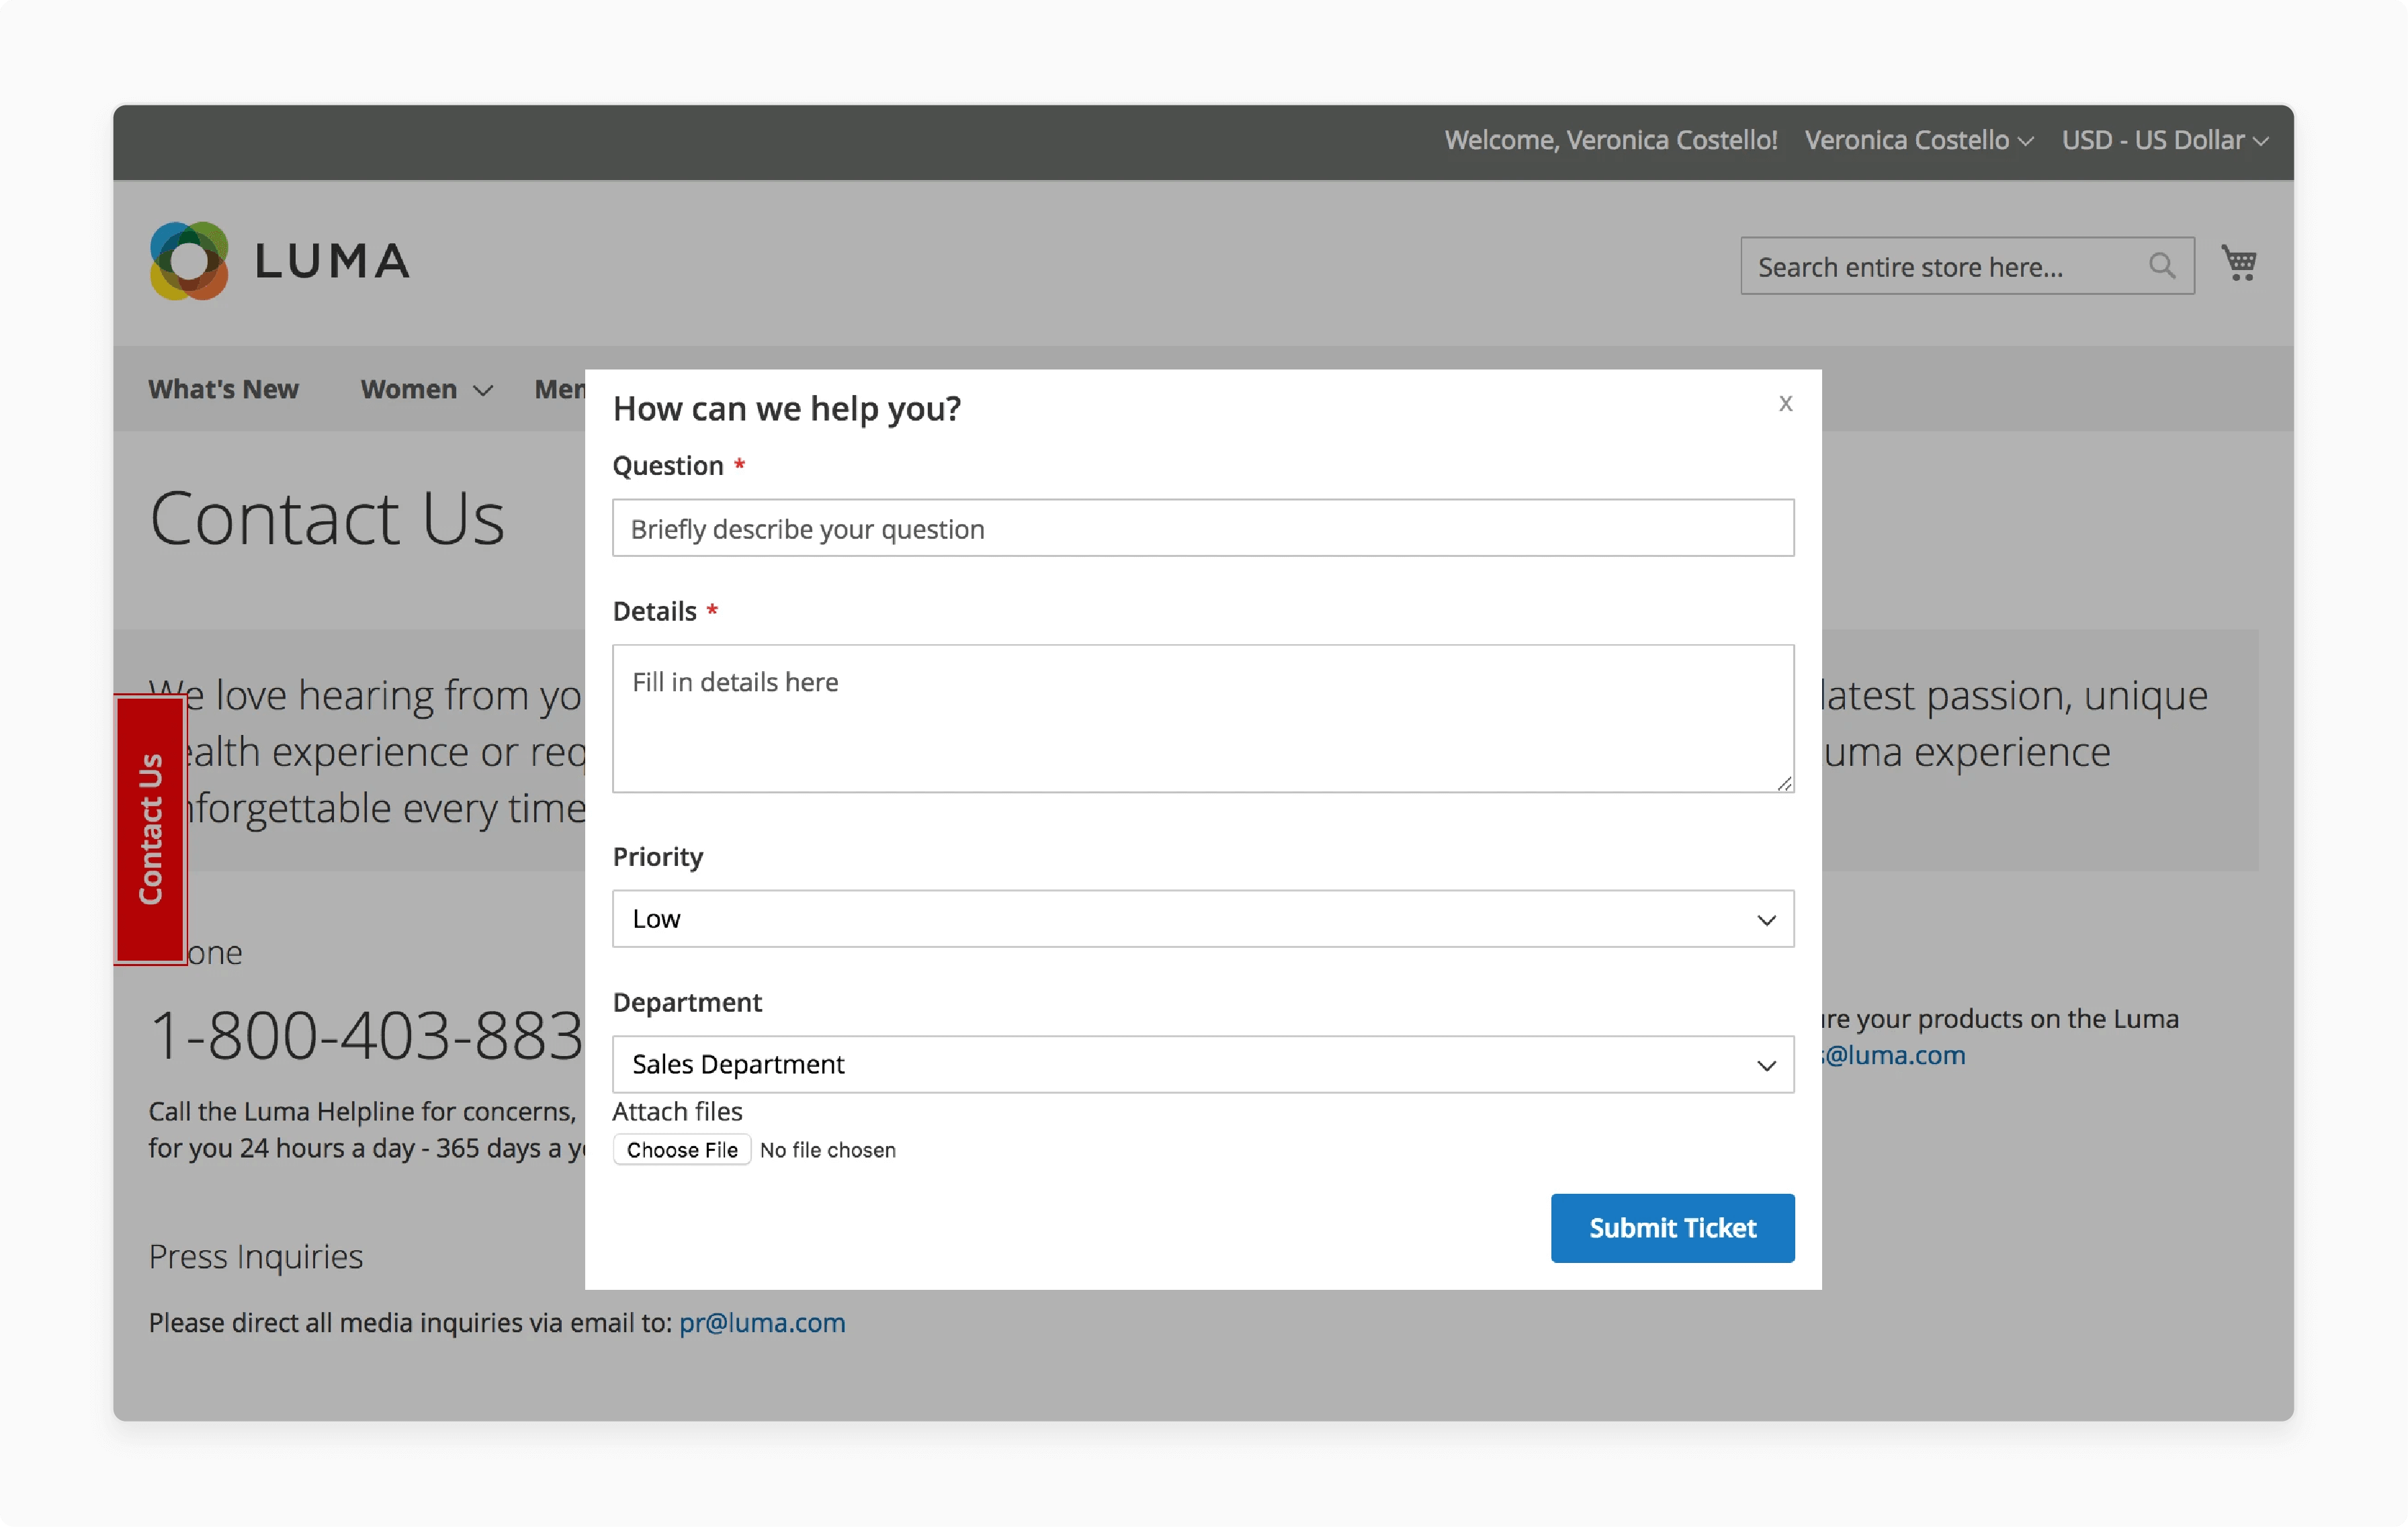Image resolution: width=2408 pixels, height=1527 pixels.
Task: Click the 'Attach files' label
Action: tap(677, 1111)
